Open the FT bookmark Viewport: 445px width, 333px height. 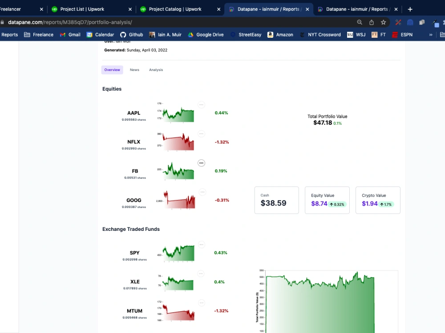379,35
